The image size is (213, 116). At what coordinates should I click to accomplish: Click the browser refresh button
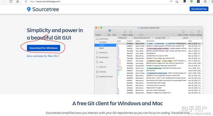point(11,1)
